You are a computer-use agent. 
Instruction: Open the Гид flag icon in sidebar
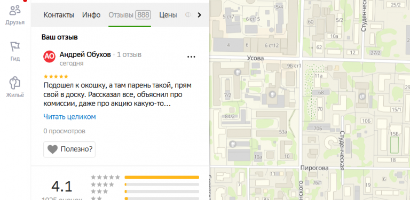point(15,51)
